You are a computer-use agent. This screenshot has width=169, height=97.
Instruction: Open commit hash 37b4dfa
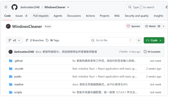pos(123,52)
